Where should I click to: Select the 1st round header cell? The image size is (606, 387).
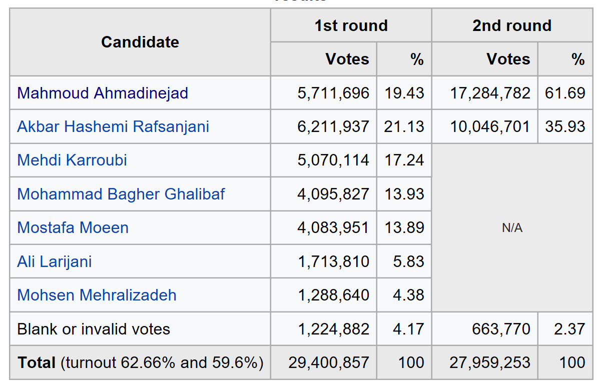(x=351, y=25)
